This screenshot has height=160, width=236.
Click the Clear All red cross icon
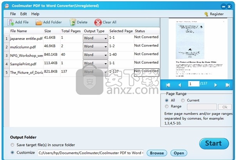pos(98,22)
